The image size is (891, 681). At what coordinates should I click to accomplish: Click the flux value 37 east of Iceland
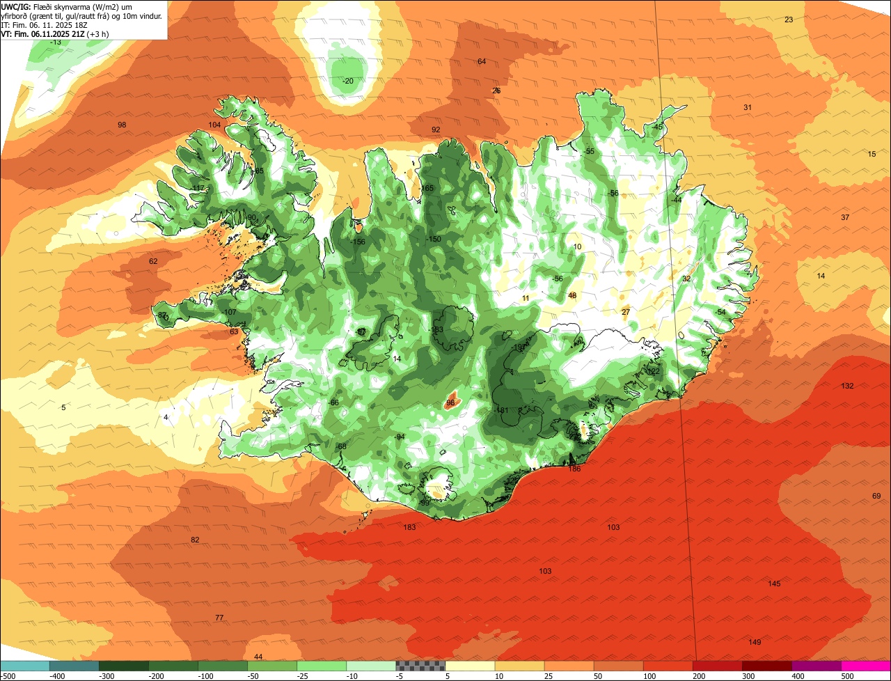click(845, 218)
